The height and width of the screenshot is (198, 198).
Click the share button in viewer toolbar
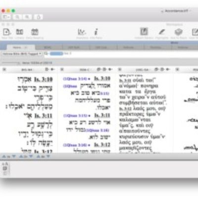click(x=38, y=17)
